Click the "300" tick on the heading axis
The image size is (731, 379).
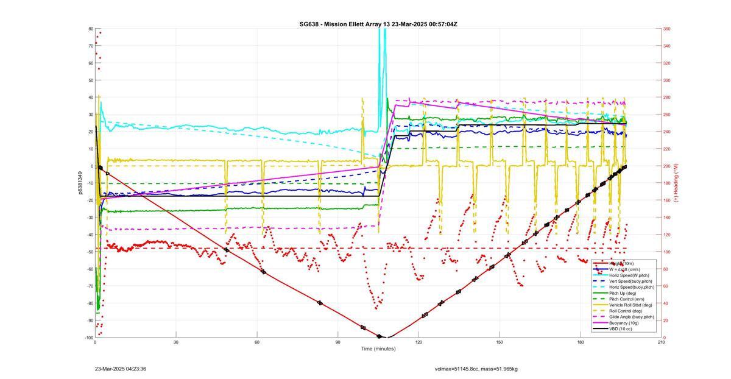pyautogui.click(x=667, y=80)
